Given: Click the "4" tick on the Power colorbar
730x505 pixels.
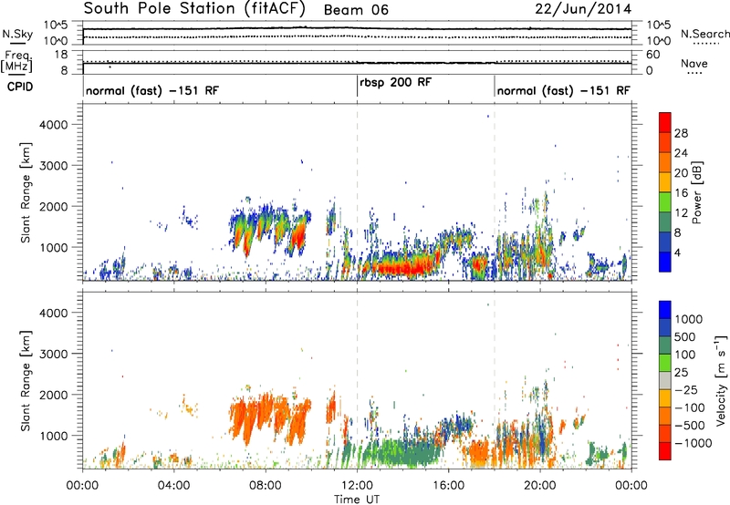Looking at the screenshot, I should tap(677, 252).
